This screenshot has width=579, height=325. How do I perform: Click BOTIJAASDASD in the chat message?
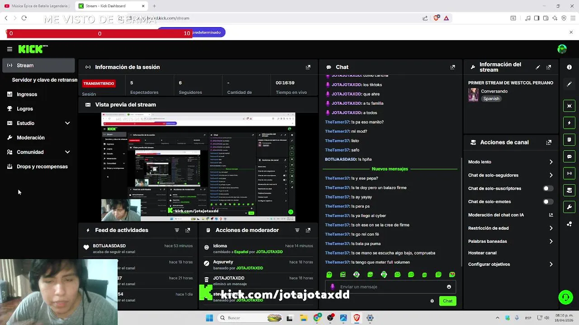coord(341,159)
